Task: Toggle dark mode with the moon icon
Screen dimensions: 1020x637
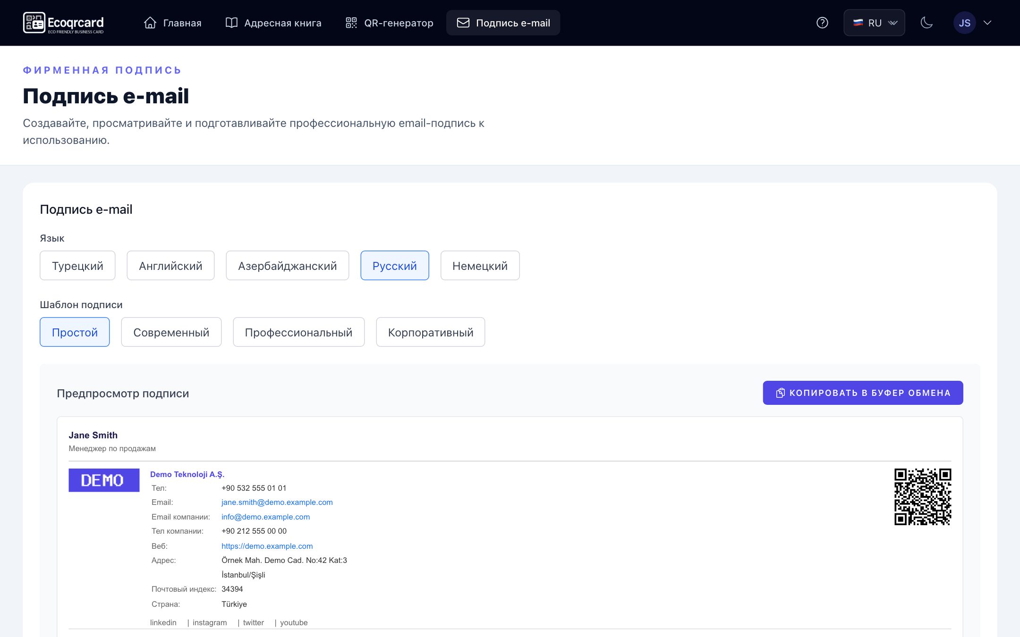Action: click(926, 23)
